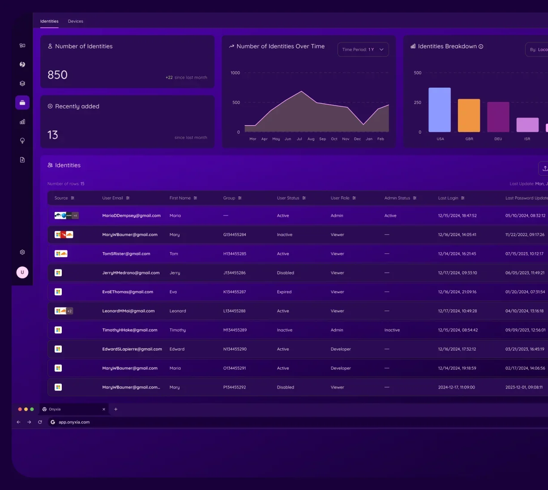Click the identities over time area chart

[x=317, y=112]
